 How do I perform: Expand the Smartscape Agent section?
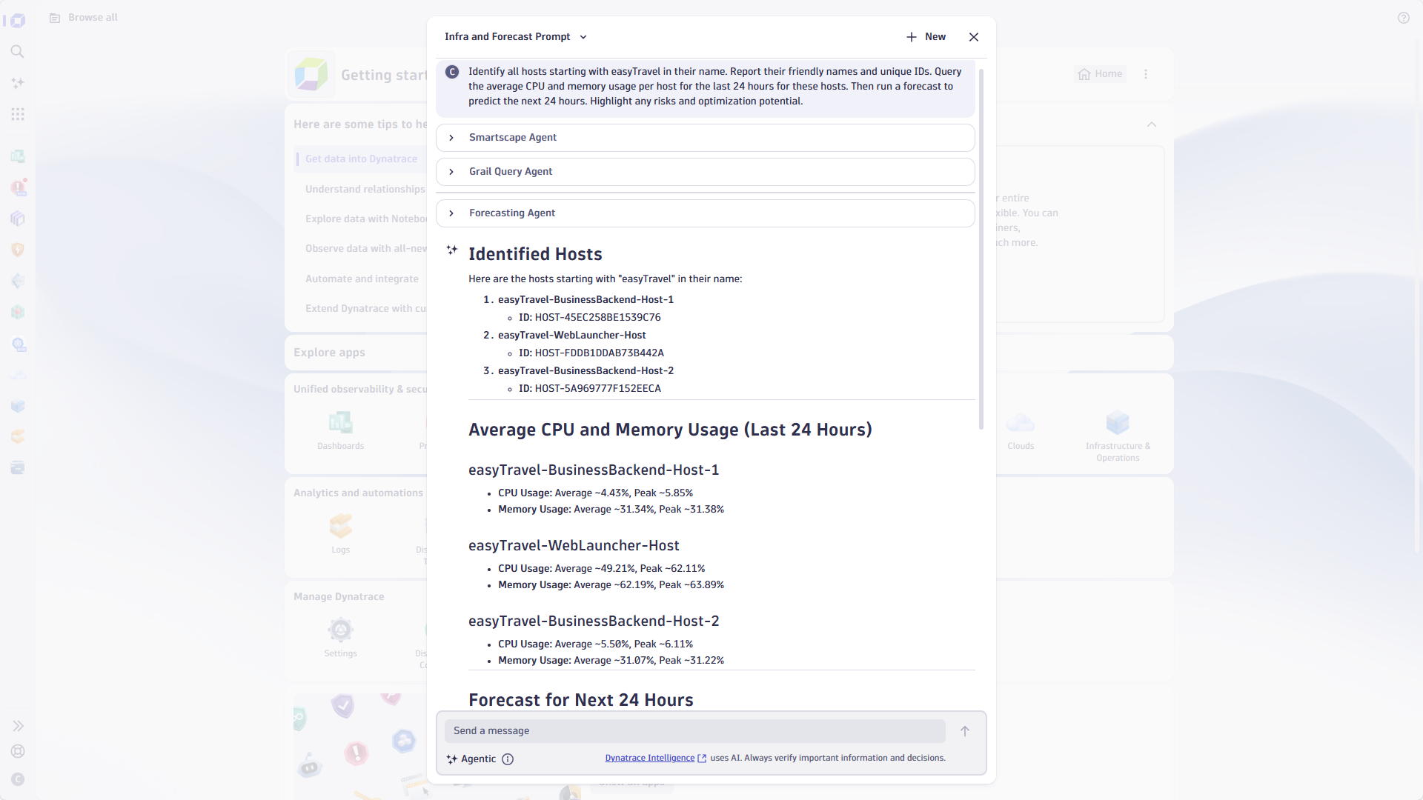(451, 138)
